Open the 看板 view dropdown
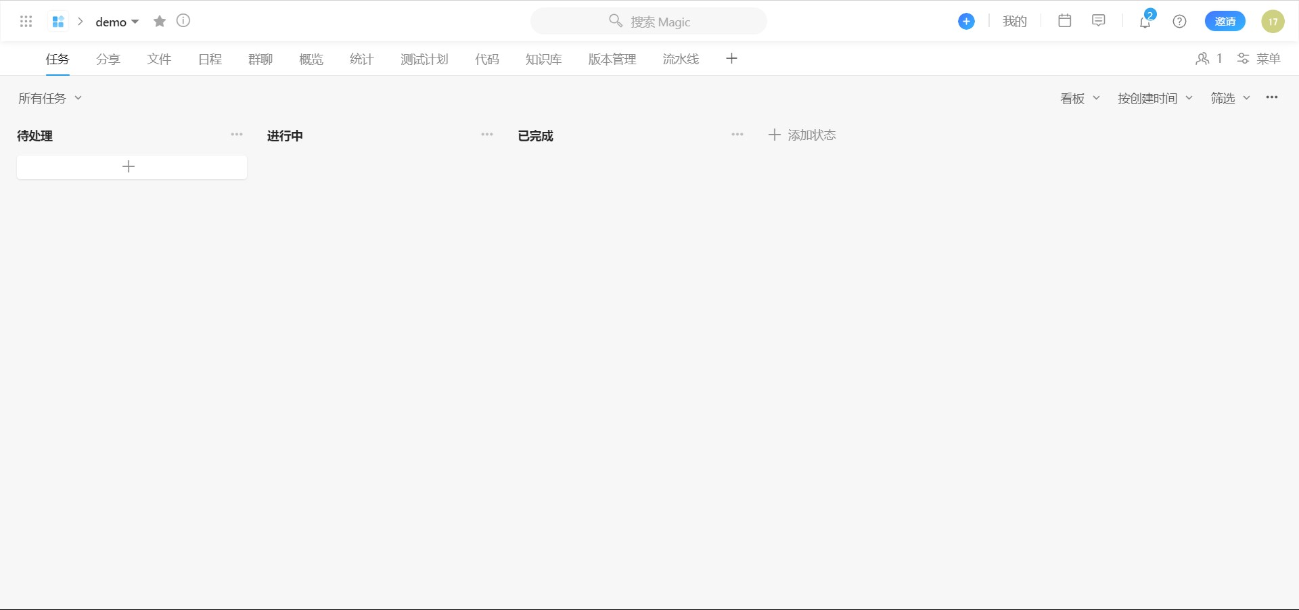 tap(1078, 98)
